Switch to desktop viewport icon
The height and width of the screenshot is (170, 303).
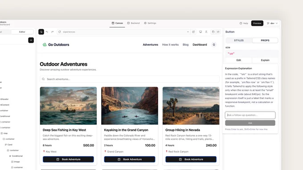(201, 32)
